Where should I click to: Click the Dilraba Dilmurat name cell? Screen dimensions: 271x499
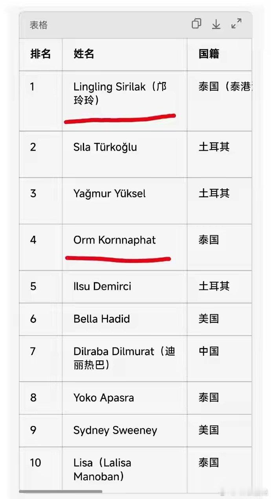(125, 358)
